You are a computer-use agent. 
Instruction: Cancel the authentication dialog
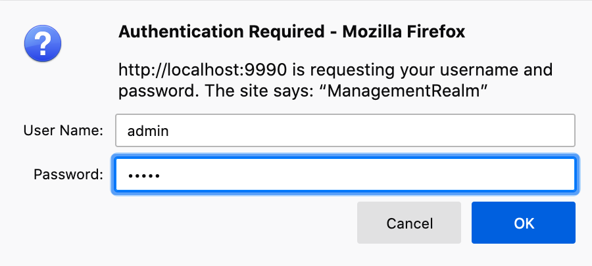point(409,223)
